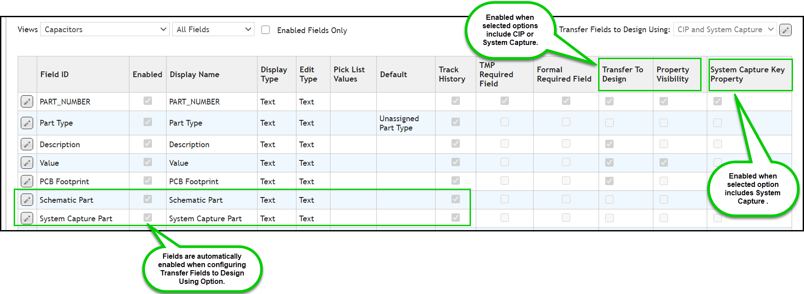Click the pencil icon beside Part Type
Screen dimensions: 804x294
27,123
